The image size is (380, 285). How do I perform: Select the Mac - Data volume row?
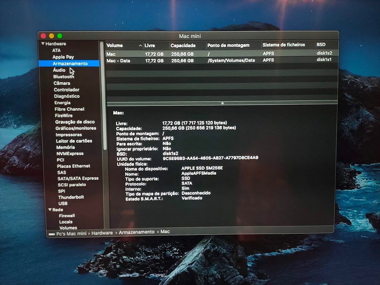pyautogui.click(x=222, y=60)
